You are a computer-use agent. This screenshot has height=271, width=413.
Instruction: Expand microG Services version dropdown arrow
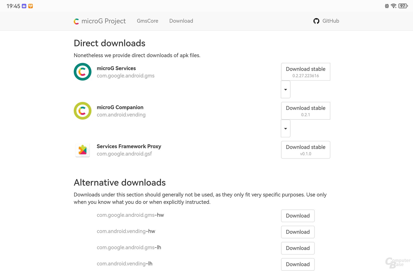[286, 89]
